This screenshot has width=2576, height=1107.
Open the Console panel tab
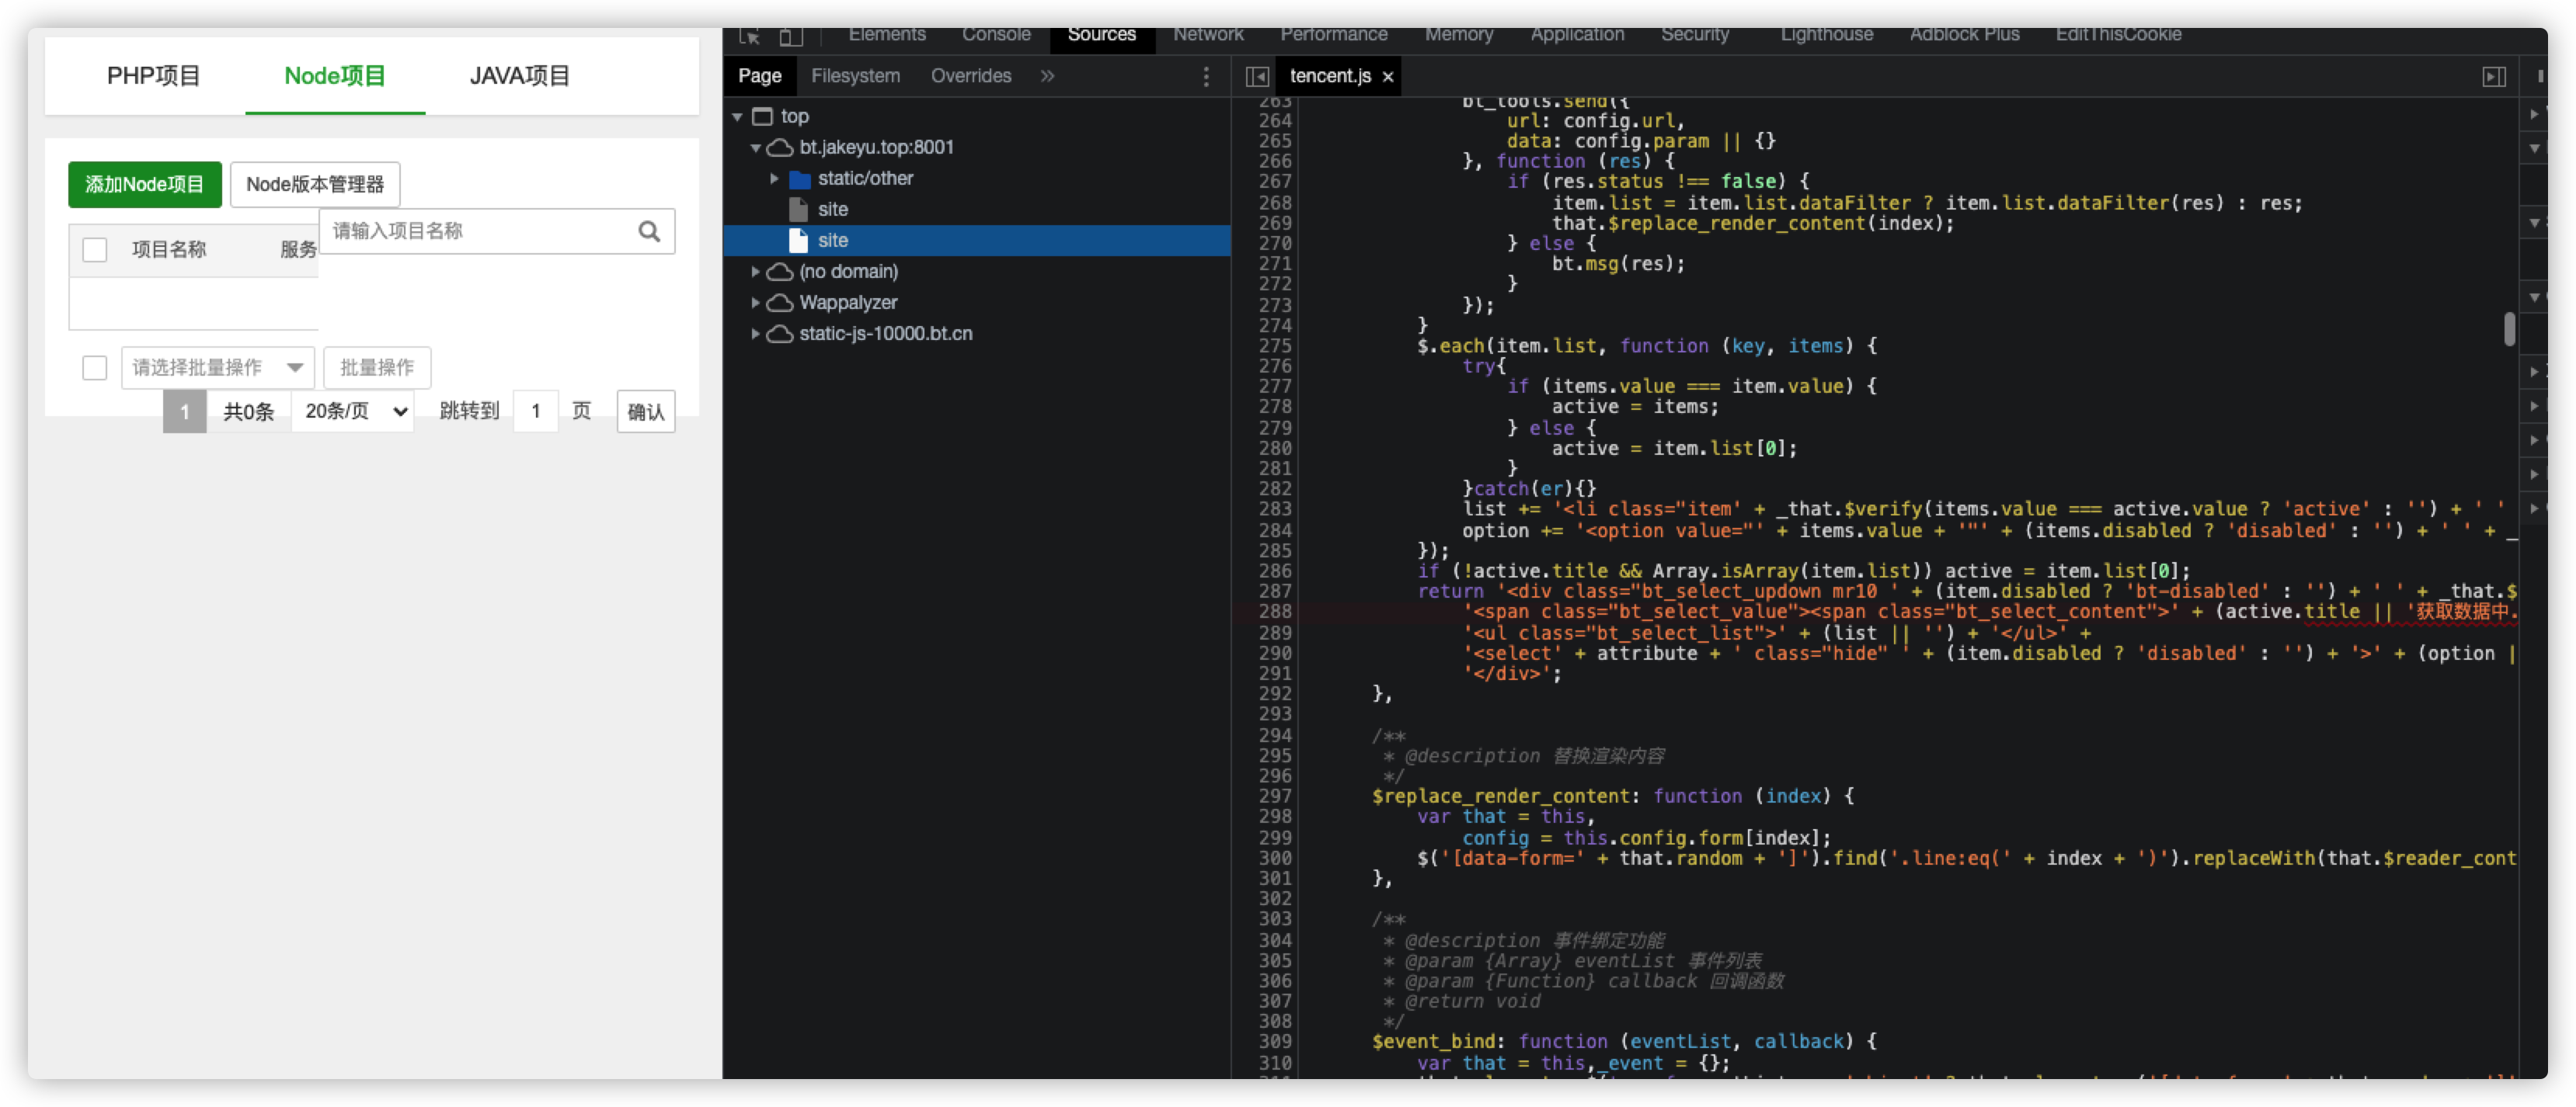[996, 35]
